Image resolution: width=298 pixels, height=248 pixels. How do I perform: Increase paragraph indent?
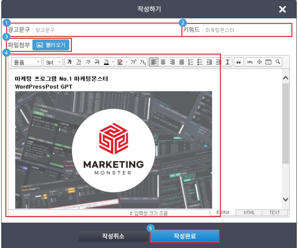tap(218, 62)
